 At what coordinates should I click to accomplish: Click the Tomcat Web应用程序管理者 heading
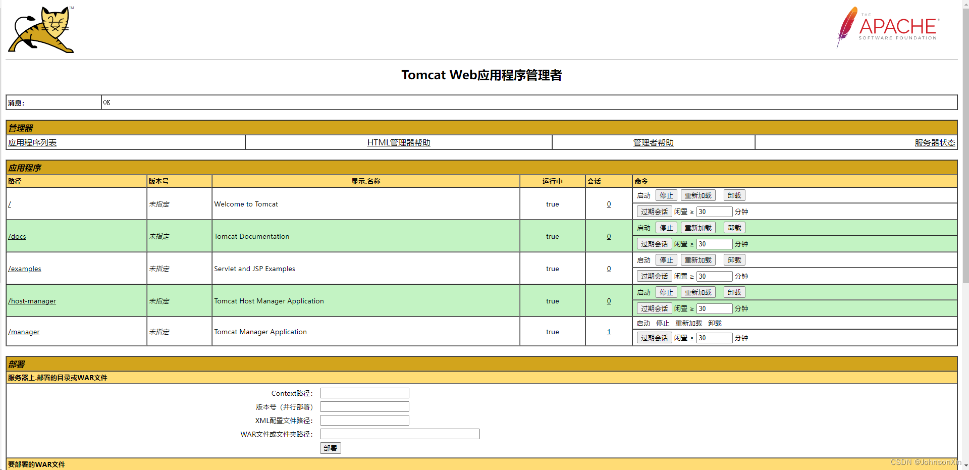[481, 75]
